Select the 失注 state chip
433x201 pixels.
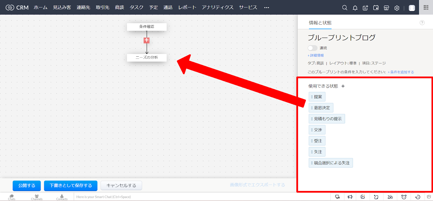click(317, 152)
